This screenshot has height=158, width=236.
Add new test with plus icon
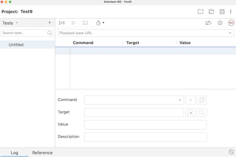[x=49, y=23]
